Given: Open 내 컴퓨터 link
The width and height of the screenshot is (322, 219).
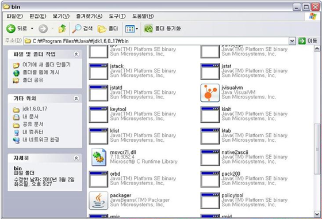Looking at the screenshot, I should pyautogui.click(x=33, y=132).
